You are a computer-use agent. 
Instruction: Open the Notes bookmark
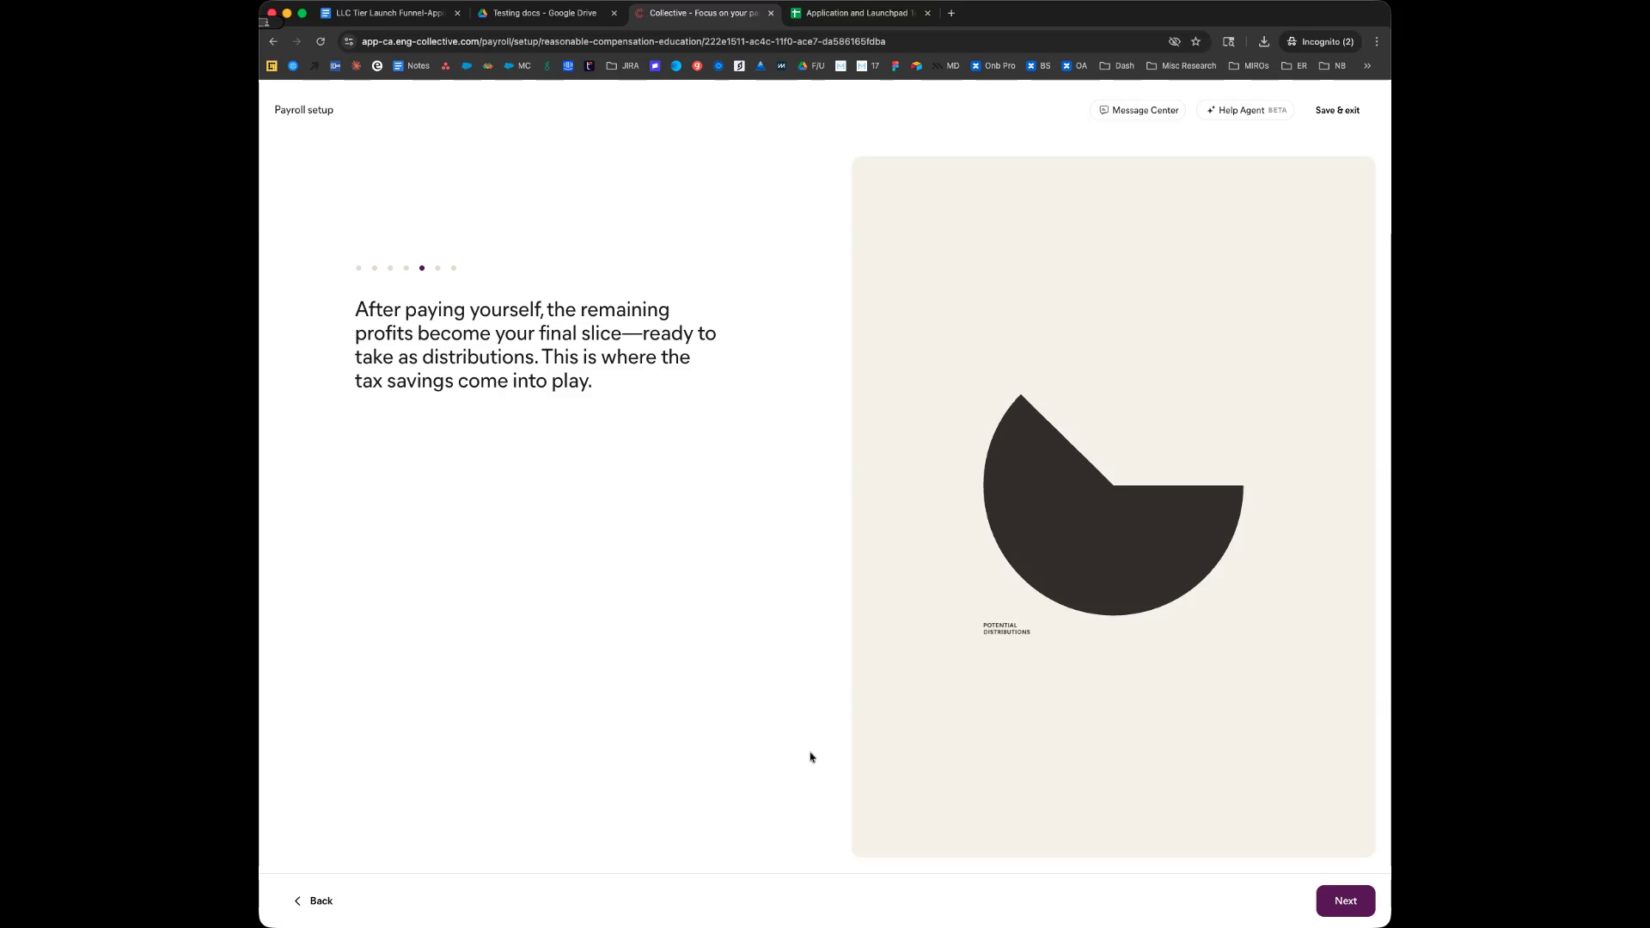411,65
